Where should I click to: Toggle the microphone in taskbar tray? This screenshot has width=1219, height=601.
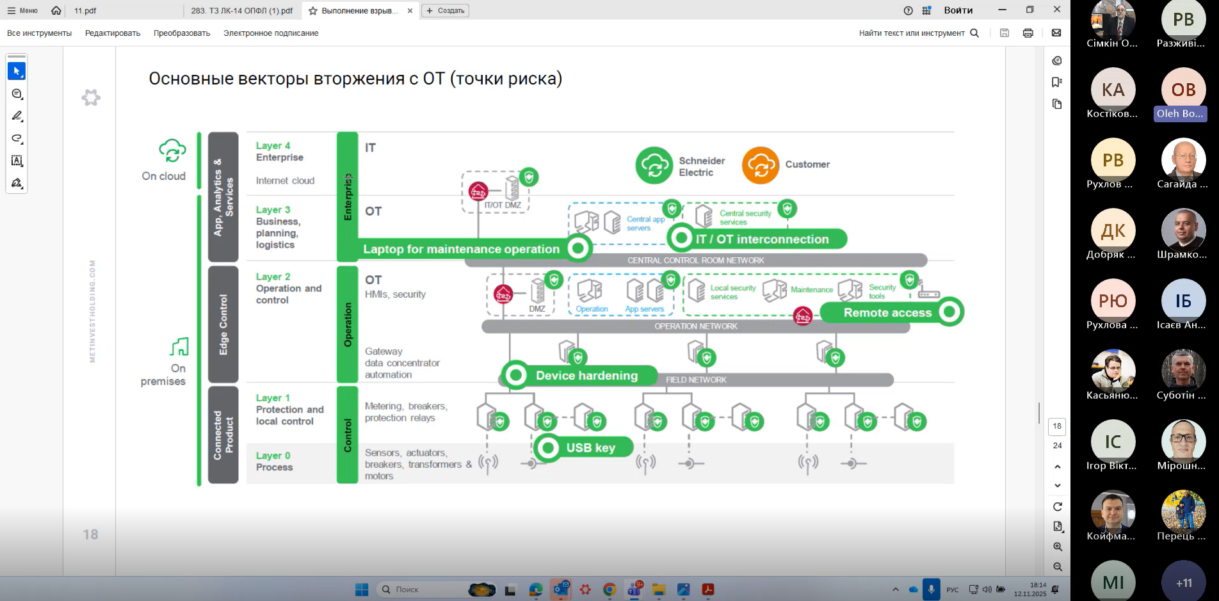[931, 589]
